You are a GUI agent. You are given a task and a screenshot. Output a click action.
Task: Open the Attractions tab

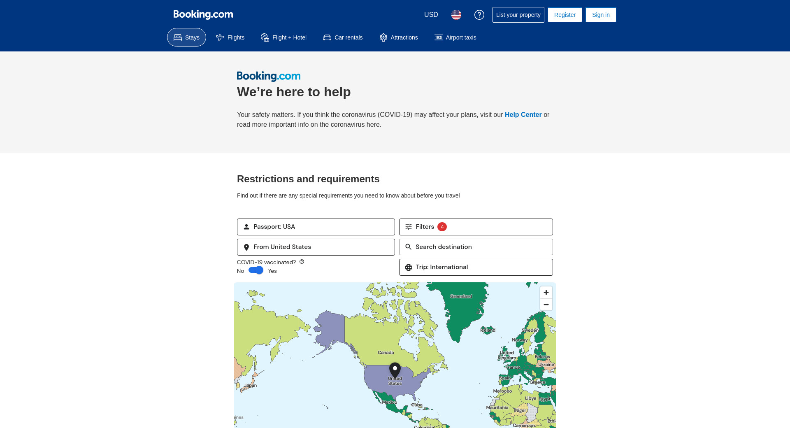pos(398,37)
